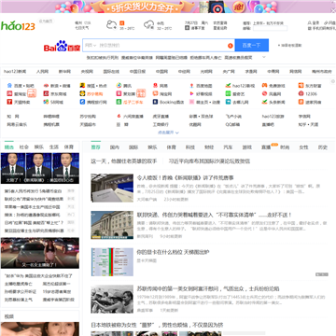Open article about 苏联传闻中的第一美女
Viewport: 336px width, 336px height.
(x=208, y=288)
